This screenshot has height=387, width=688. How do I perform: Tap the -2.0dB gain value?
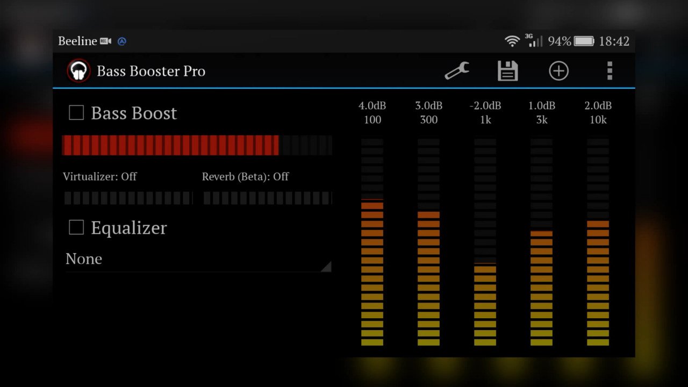pos(485,106)
